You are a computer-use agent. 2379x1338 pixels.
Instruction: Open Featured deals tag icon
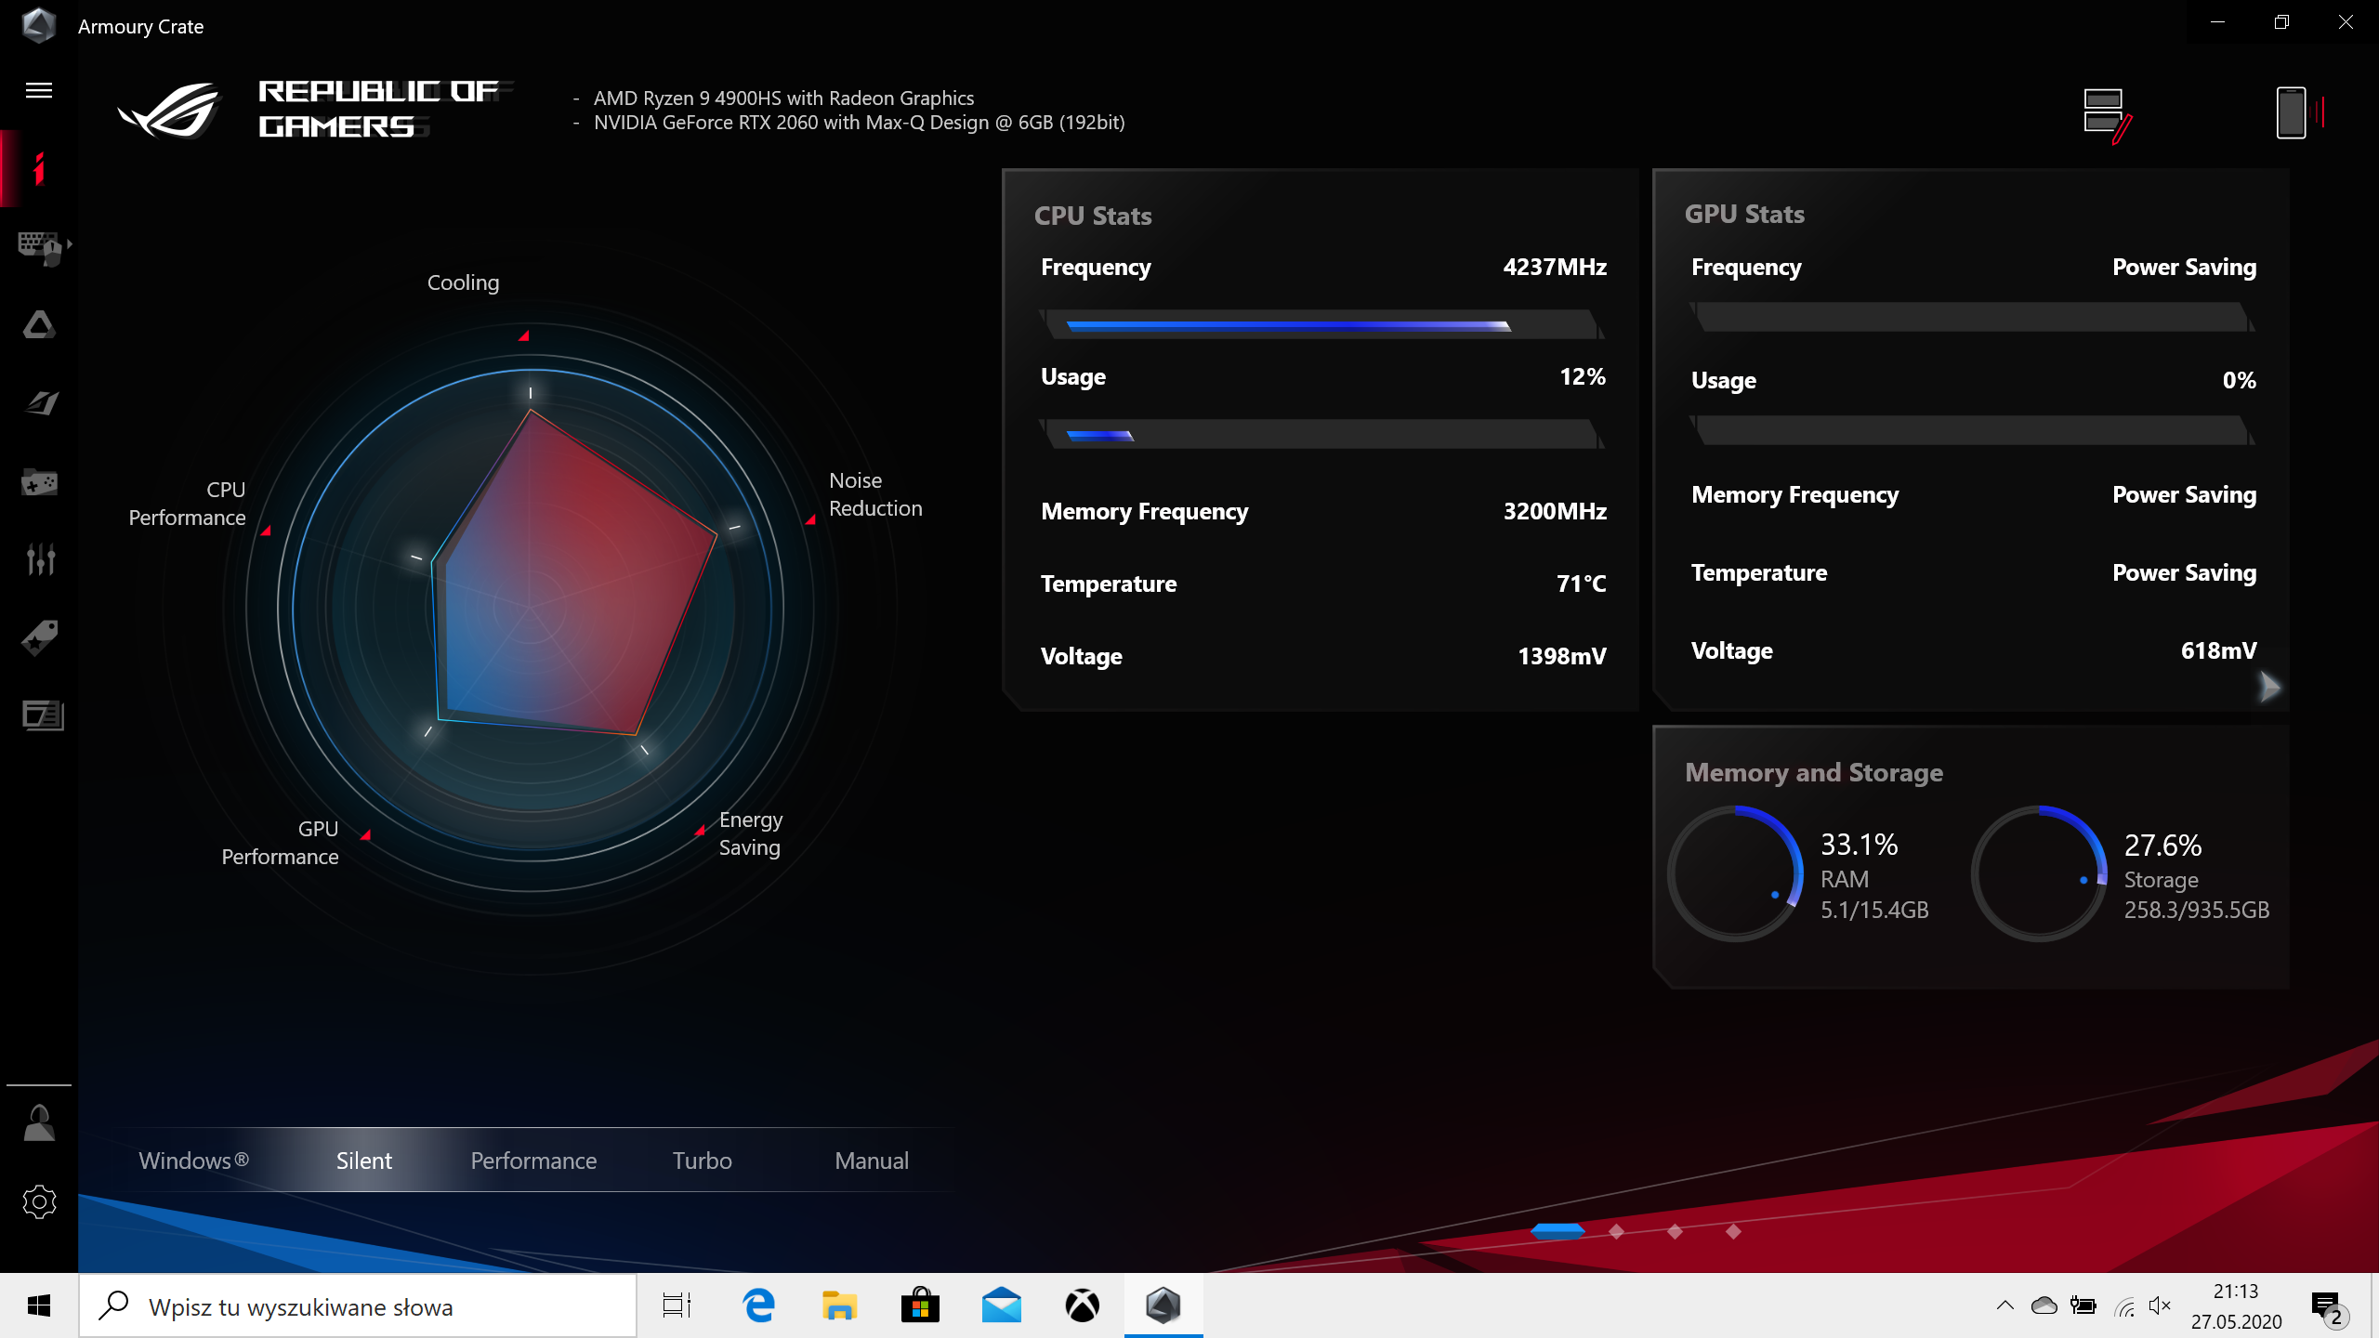coord(39,638)
